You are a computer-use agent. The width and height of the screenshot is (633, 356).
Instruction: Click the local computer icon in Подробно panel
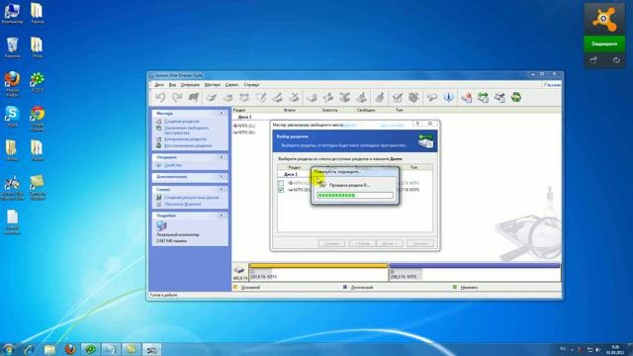161,225
